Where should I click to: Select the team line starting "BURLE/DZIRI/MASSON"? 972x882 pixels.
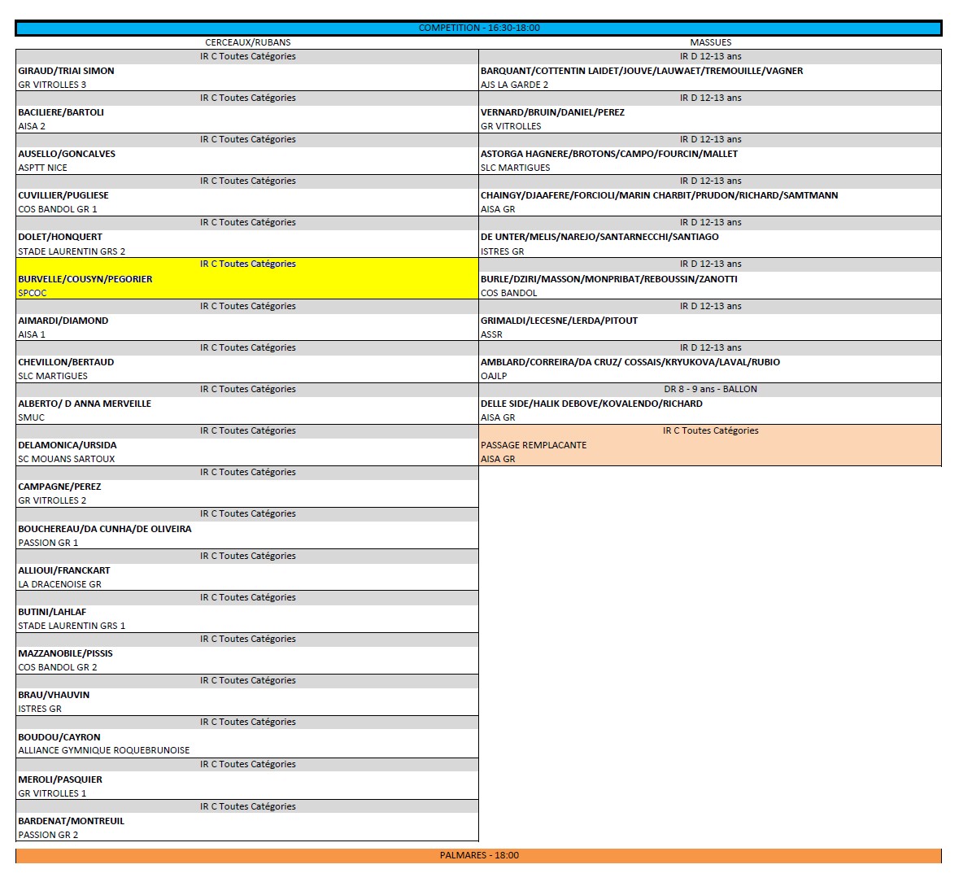click(608, 279)
